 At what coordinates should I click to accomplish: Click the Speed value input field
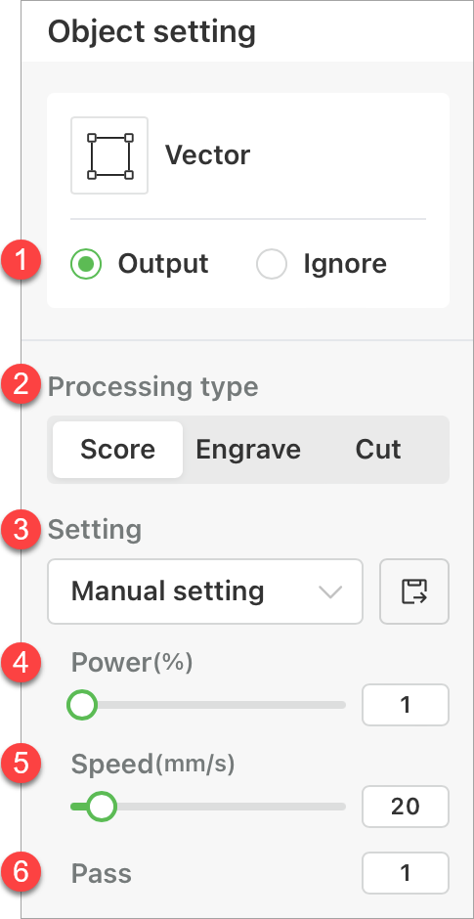click(406, 807)
